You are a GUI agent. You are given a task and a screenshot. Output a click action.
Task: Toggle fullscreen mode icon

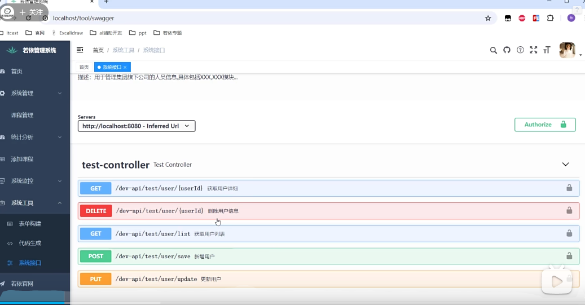[x=534, y=50]
